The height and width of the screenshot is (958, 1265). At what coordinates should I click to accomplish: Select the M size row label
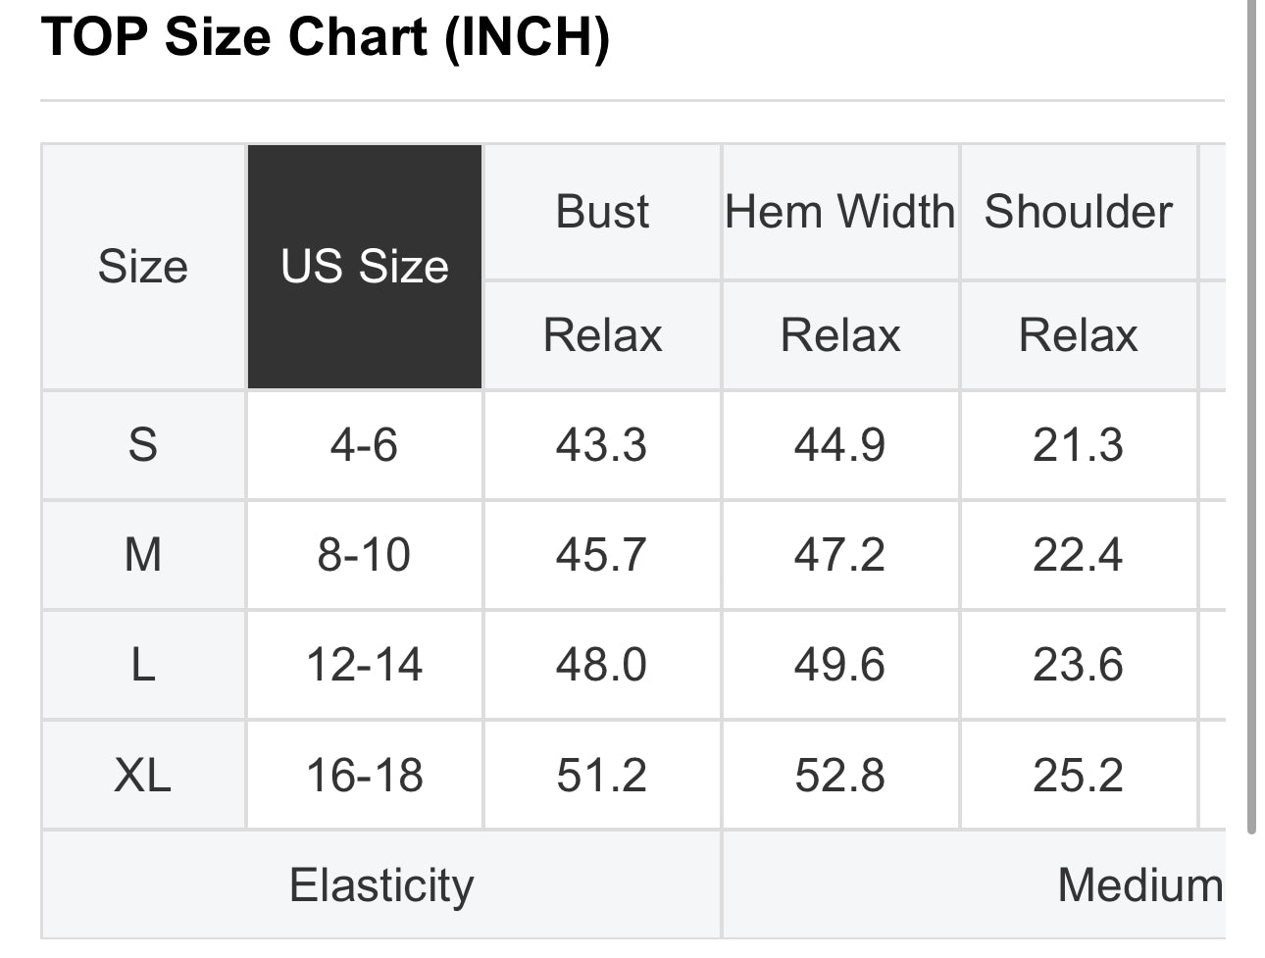143,555
